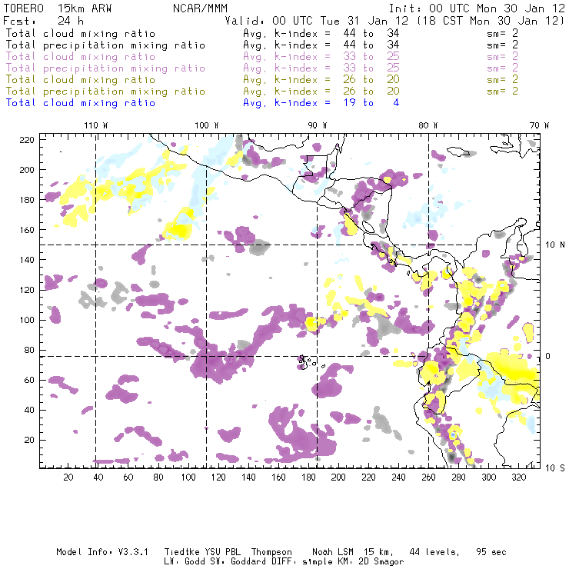Select "160" on the vertical axis
This screenshot has width=569, height=569.
(x=27, y=230)
